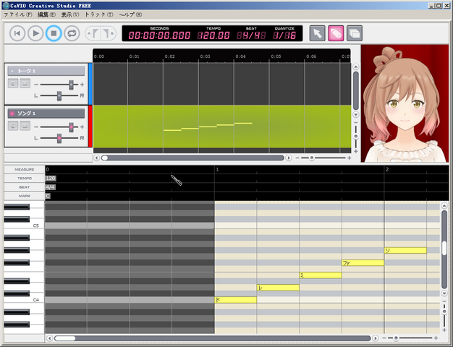Select the ソ note in piano roll
453x347 pixels.
pyautogui.click(x=405, y=250)
